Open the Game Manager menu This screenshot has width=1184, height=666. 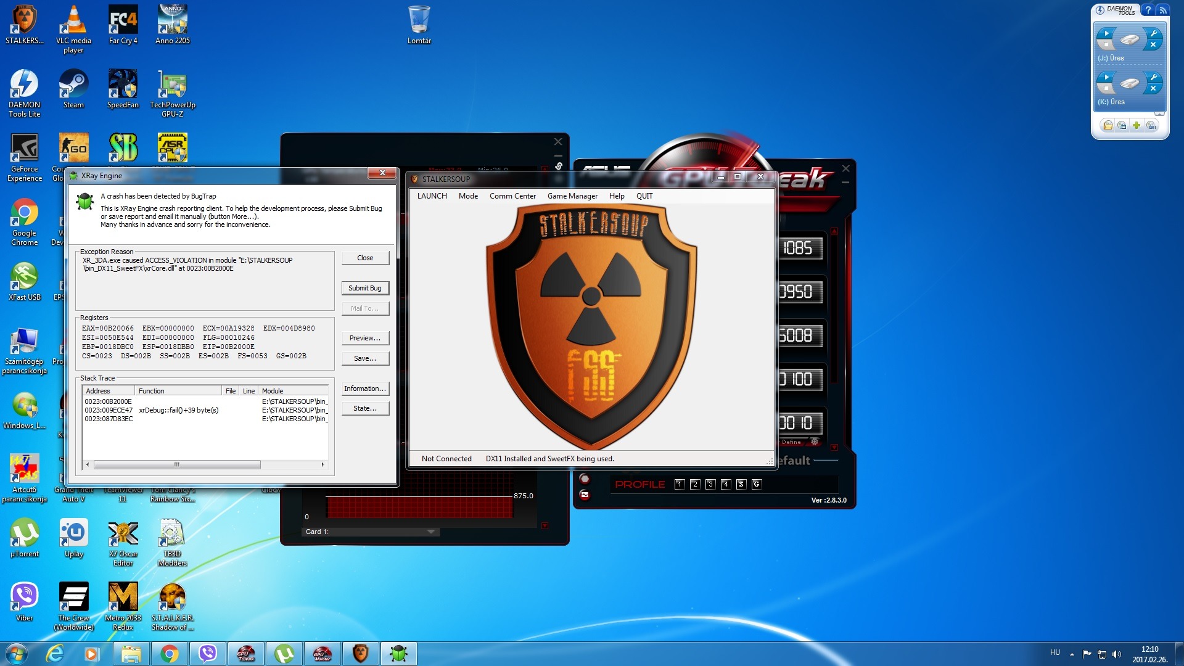[x=572, y=196]
